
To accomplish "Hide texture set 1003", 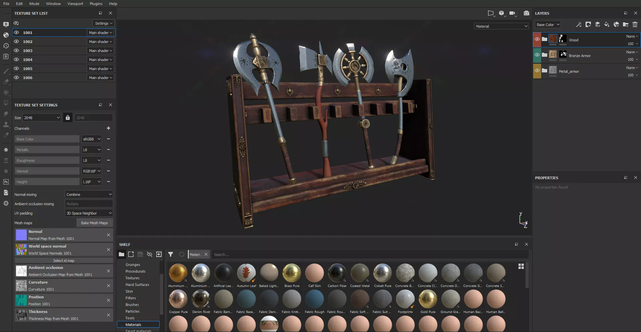I will click(x=16, y=51).
